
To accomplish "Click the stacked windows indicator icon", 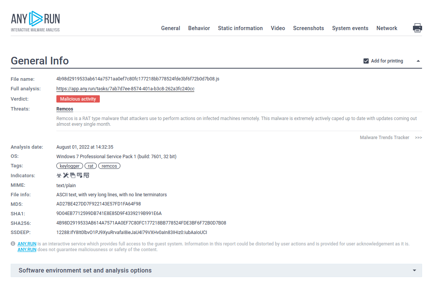I will (72, 175).
